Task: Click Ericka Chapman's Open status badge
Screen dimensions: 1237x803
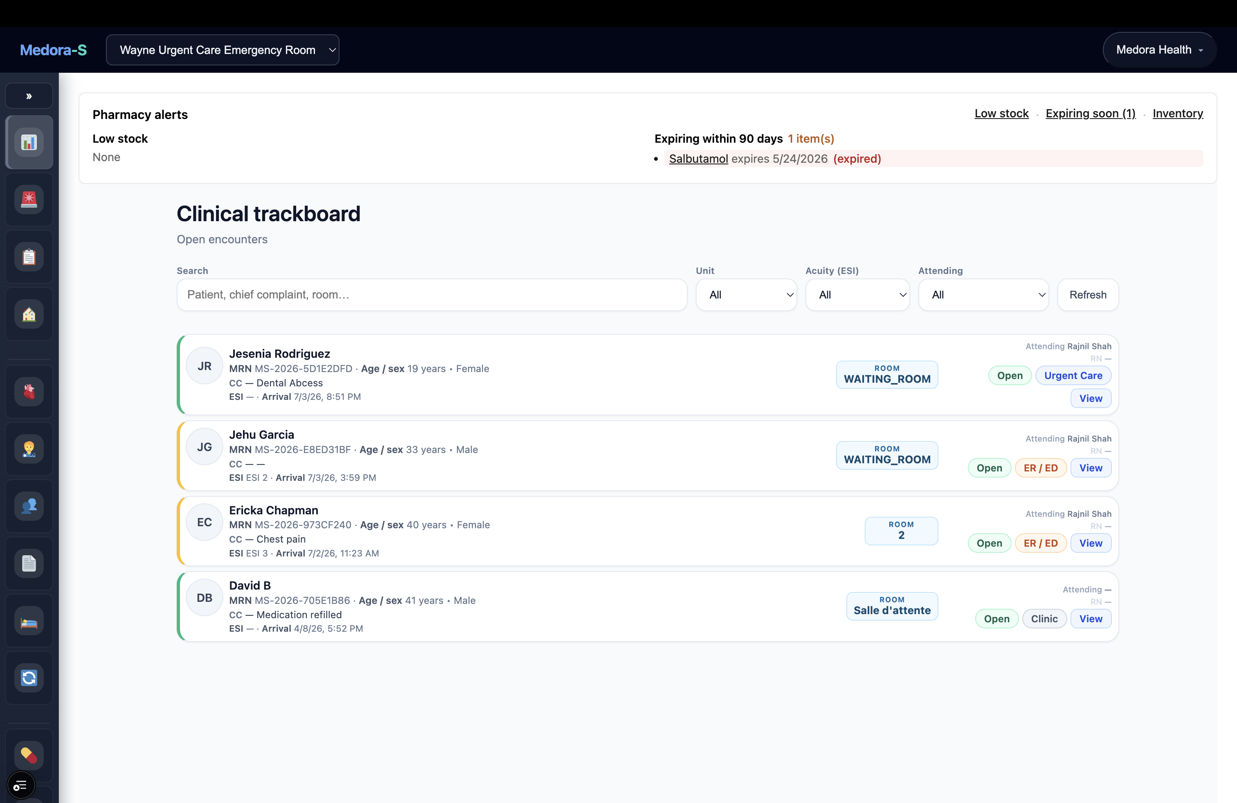Action: coord(989,543)
